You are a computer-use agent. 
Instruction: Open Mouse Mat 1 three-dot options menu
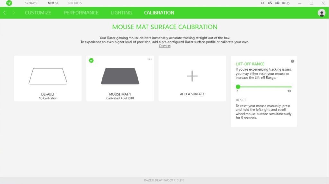(x=149, y=59)
